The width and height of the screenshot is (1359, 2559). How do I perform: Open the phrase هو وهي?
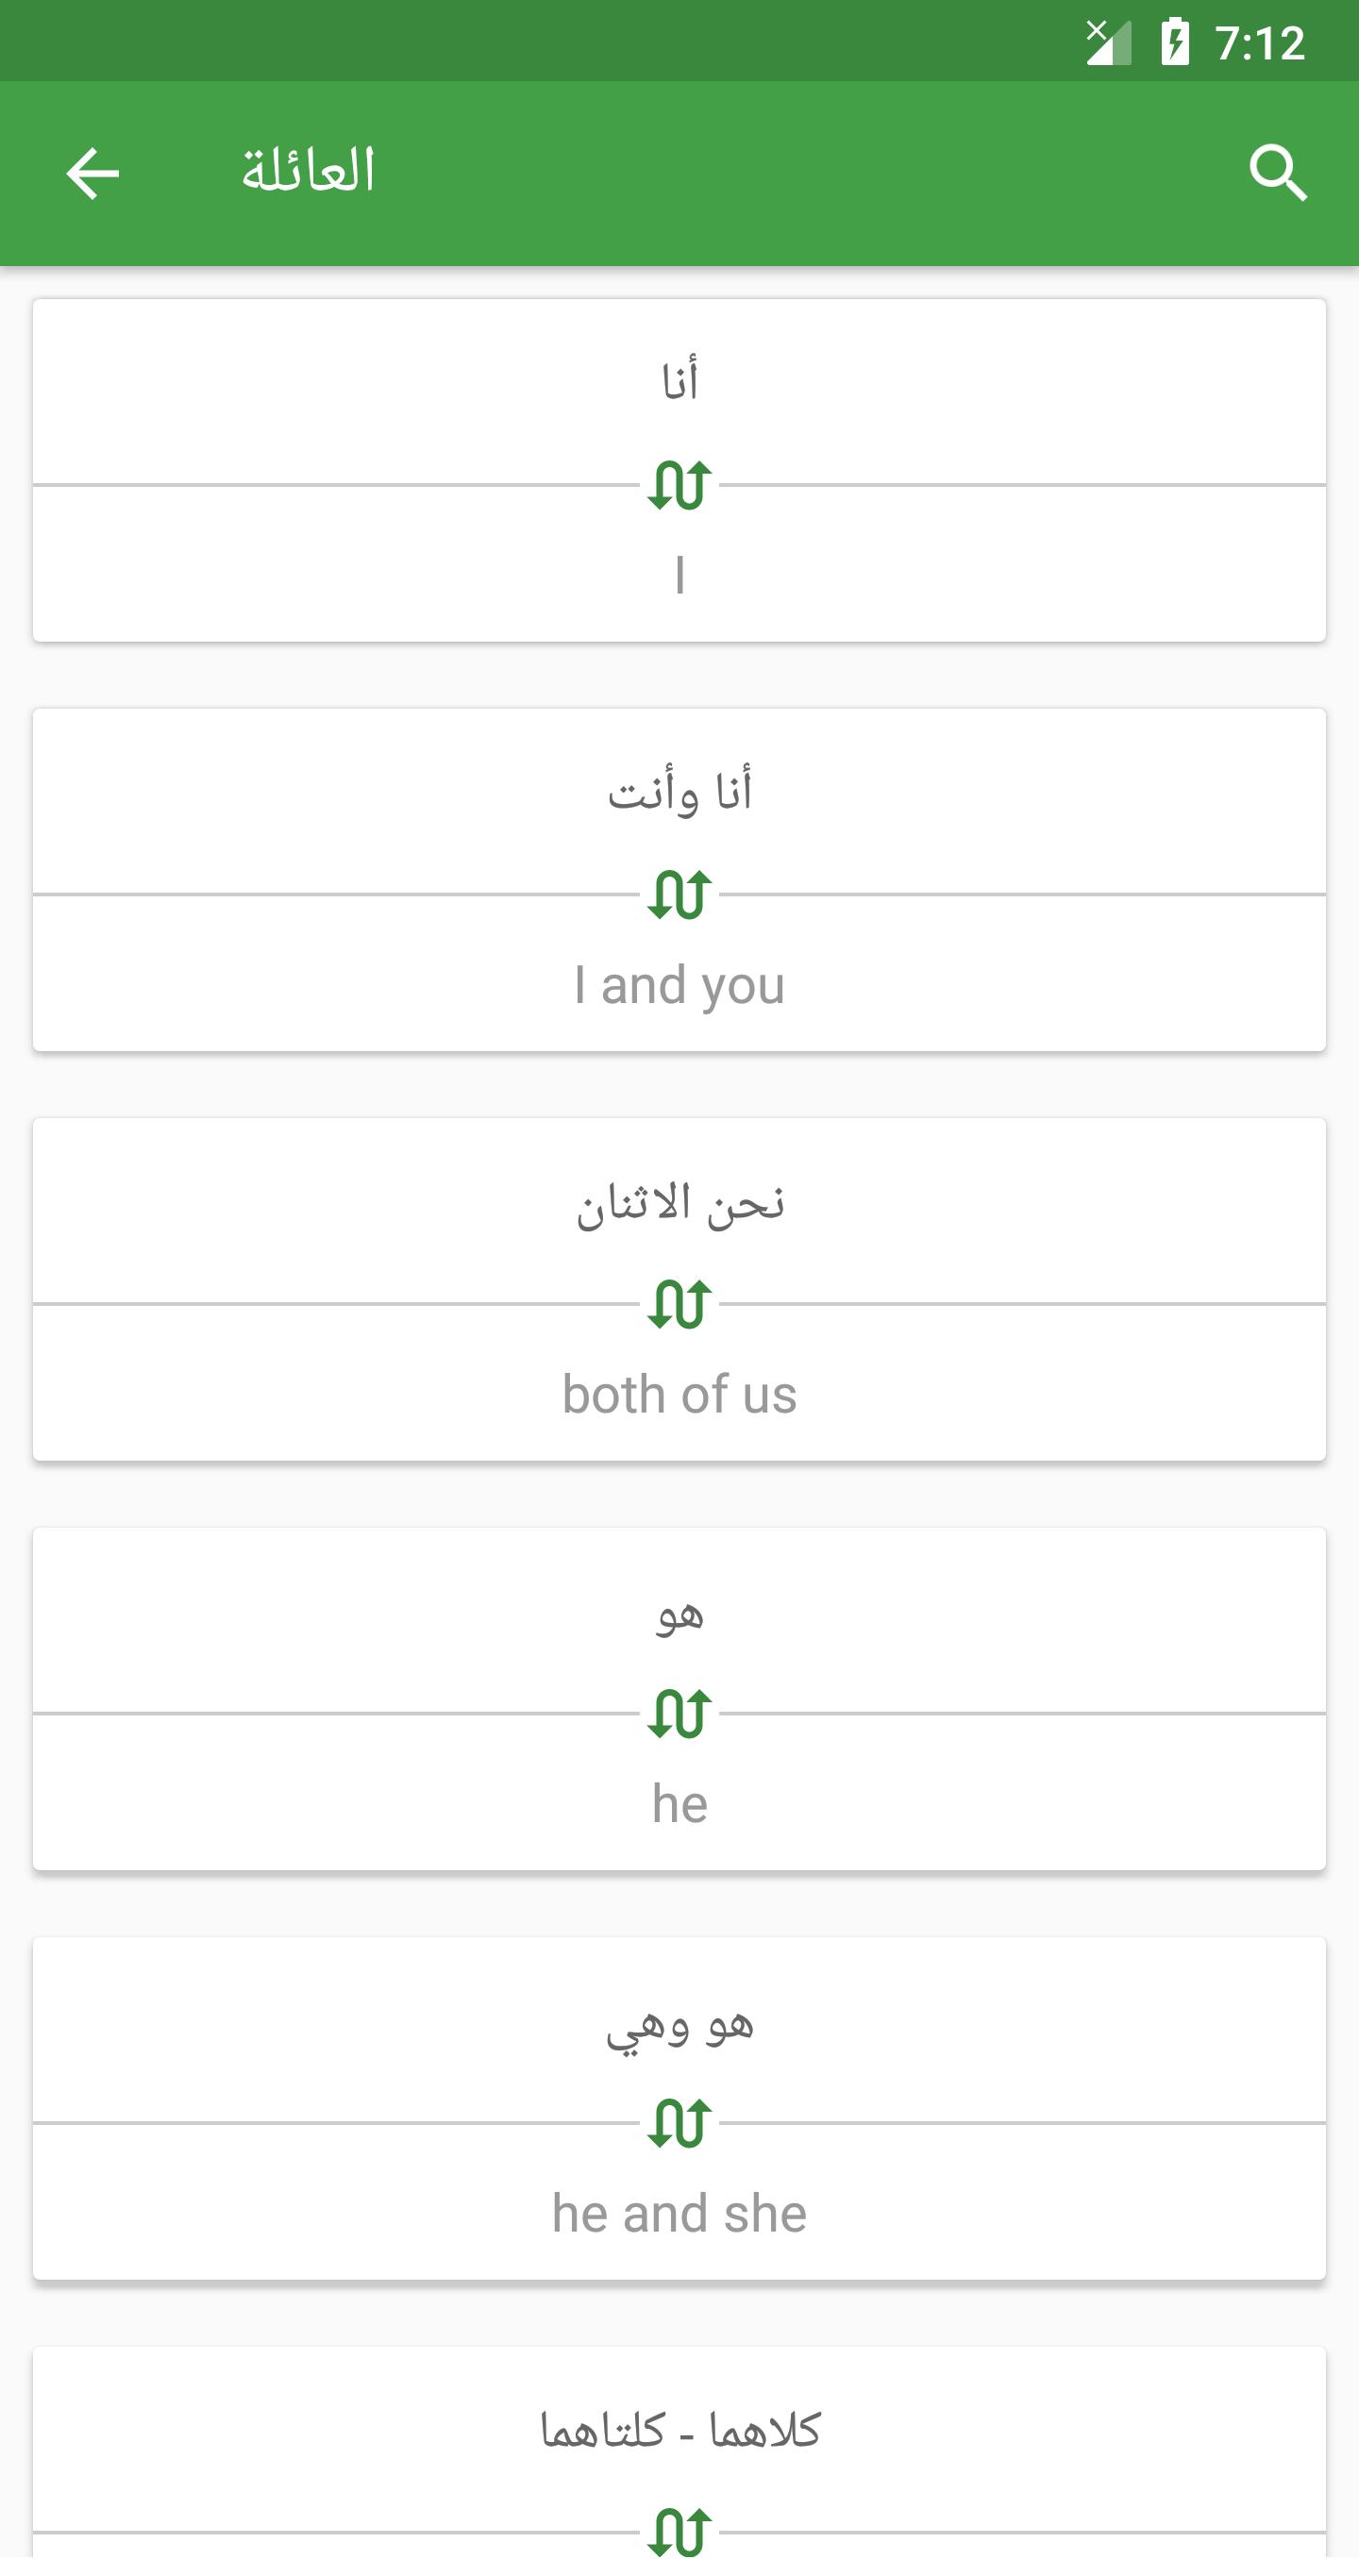click(680, 2025)
